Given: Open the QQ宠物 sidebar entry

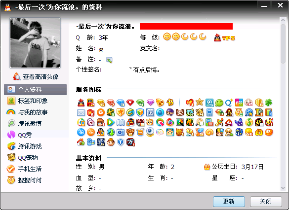Looking at the screenshot, I should click(x=35, y=158).
